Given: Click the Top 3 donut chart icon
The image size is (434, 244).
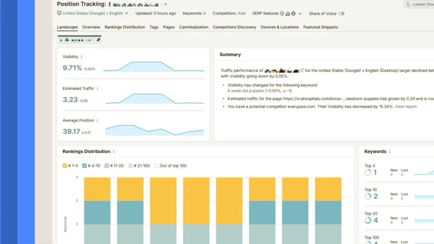Looking at the screenshot, I should pos(368,172).
